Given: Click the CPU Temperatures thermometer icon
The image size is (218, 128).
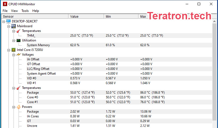Looking at the screenshot, I should pos(19,88).
